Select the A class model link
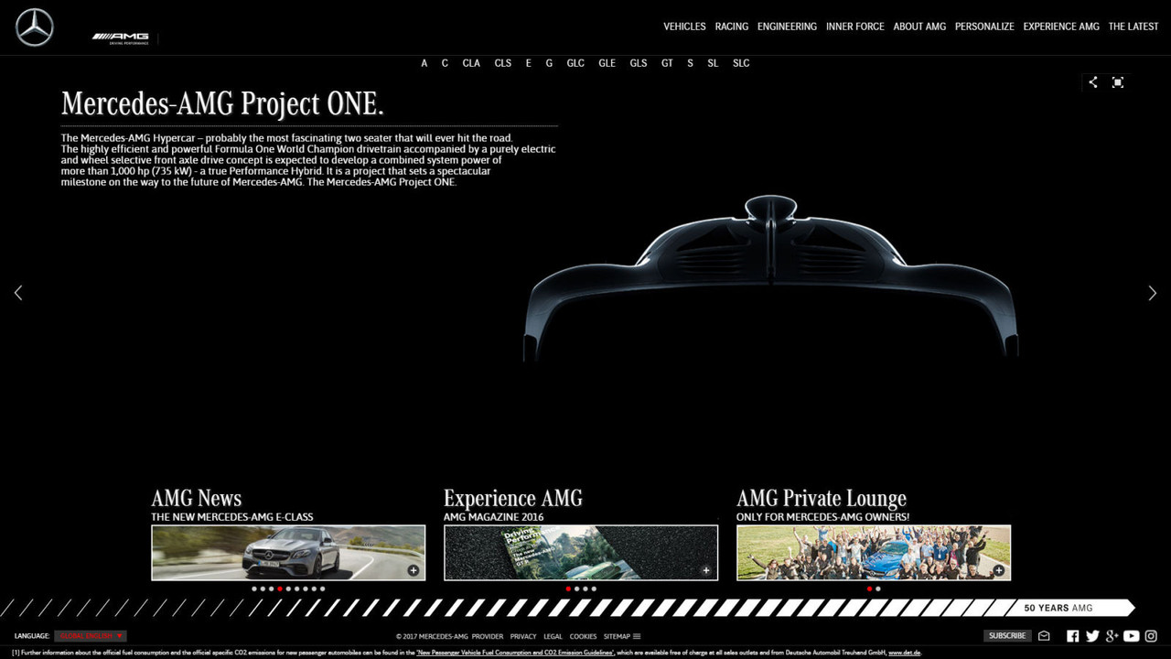This screenshot has width=1171, height=659. [x=424, y=63]
